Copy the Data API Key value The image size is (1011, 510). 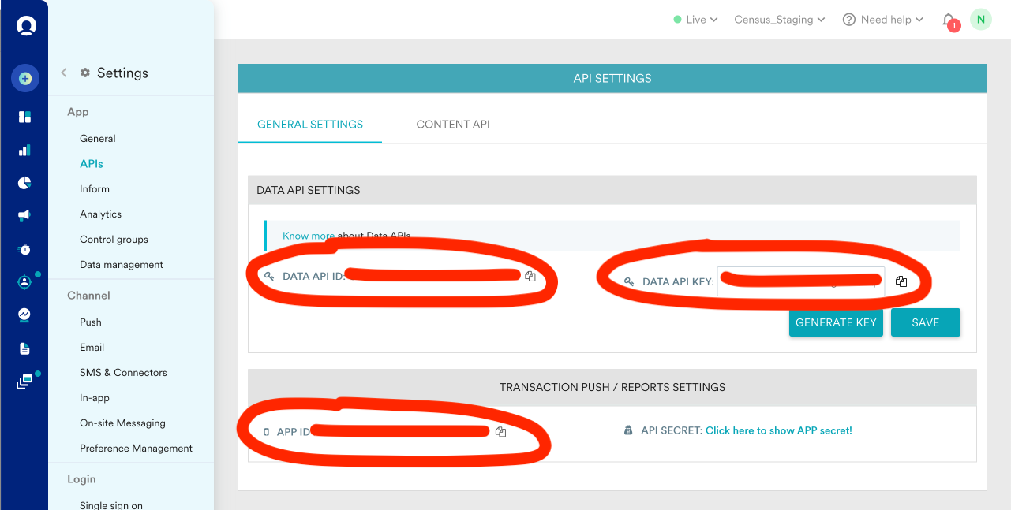[x=901, y=281]
